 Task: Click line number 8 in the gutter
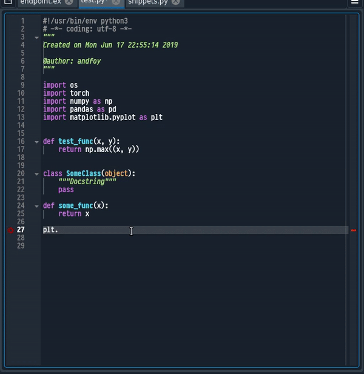[22, 77]
